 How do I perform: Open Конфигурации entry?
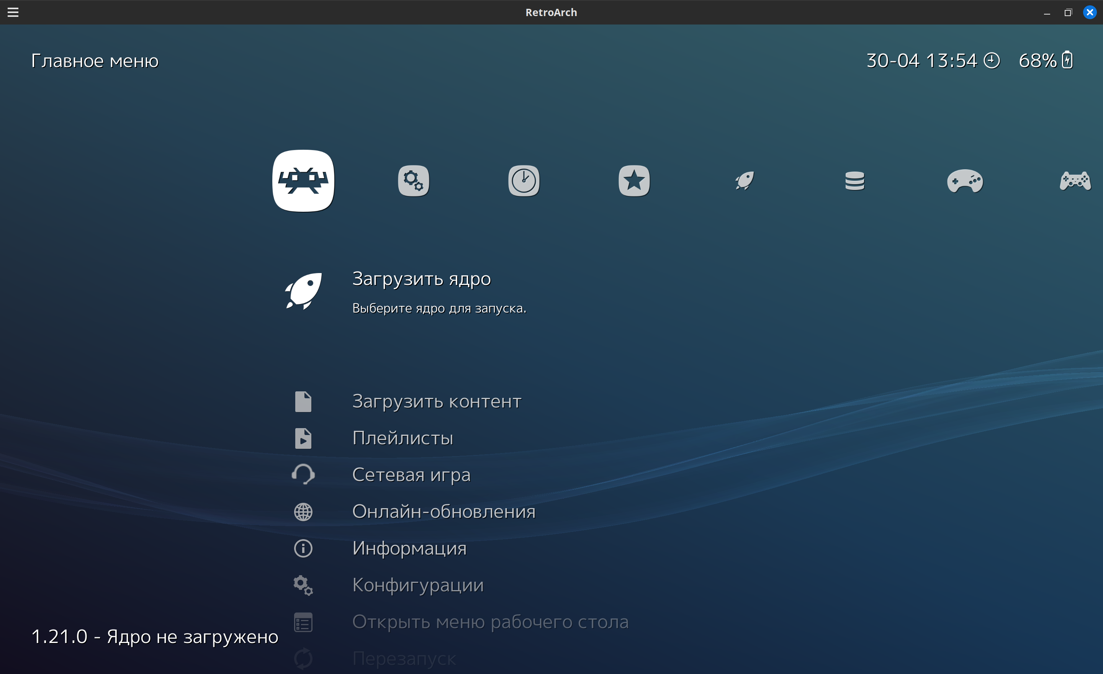pyautogui.click(x=418, y=585)
